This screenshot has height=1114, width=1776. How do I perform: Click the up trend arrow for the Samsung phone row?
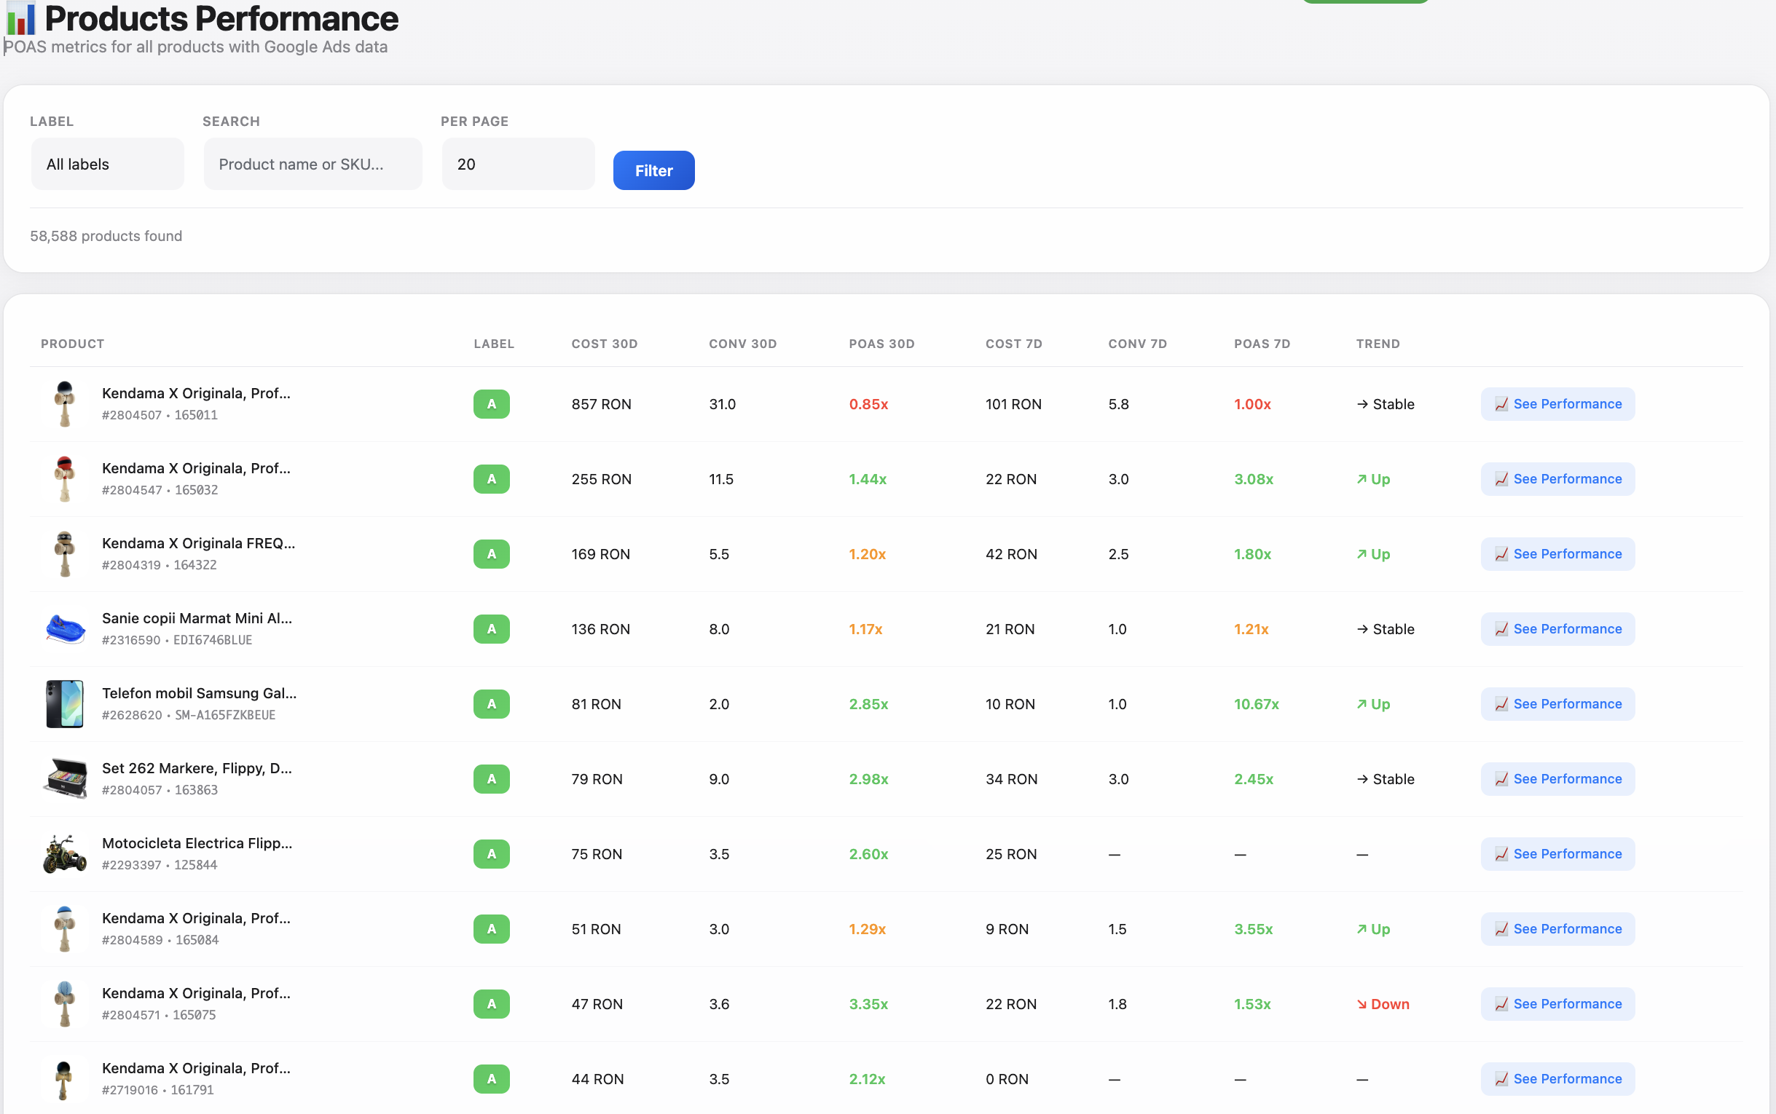[x=1362, y=703]
